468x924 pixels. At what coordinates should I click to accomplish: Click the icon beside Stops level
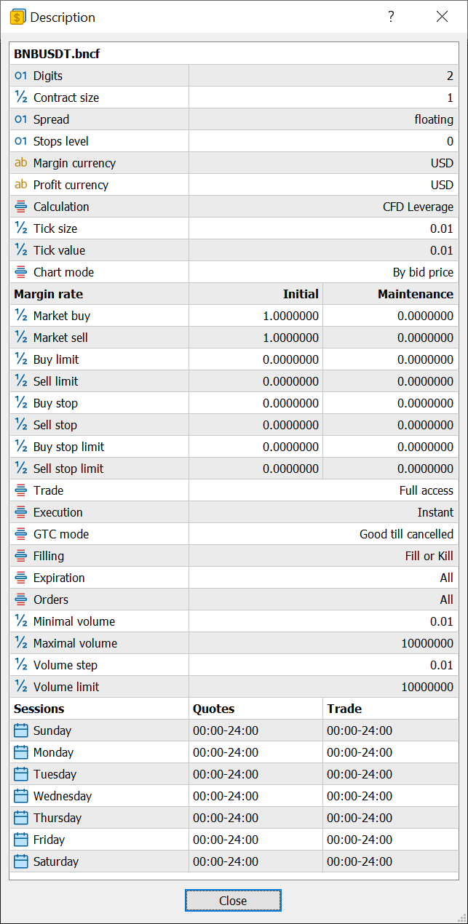pyautogui.click(x=20, y=141)
